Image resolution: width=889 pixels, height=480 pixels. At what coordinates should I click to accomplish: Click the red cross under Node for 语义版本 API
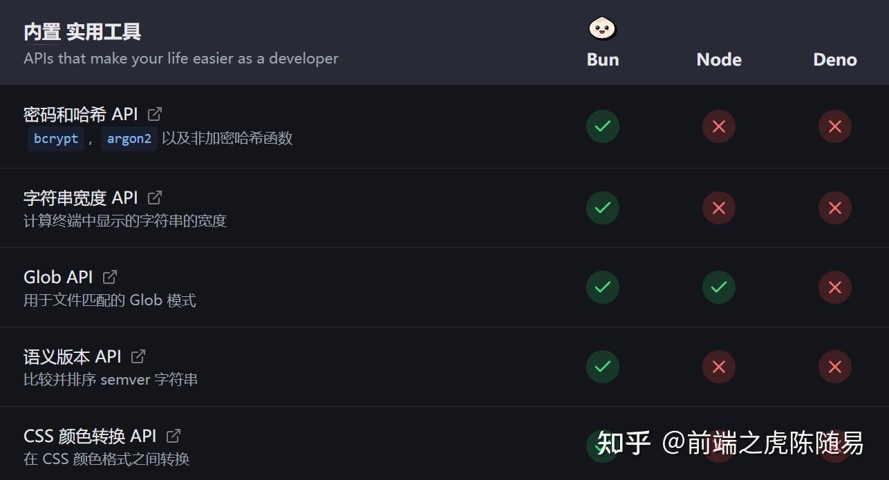click(x=718, y=367)
